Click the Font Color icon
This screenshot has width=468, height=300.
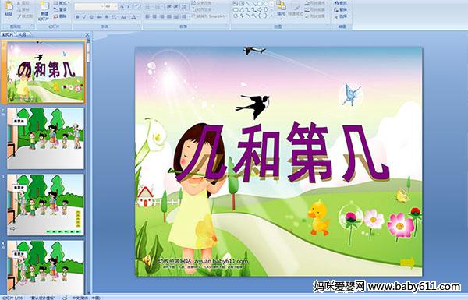[133, 17]
